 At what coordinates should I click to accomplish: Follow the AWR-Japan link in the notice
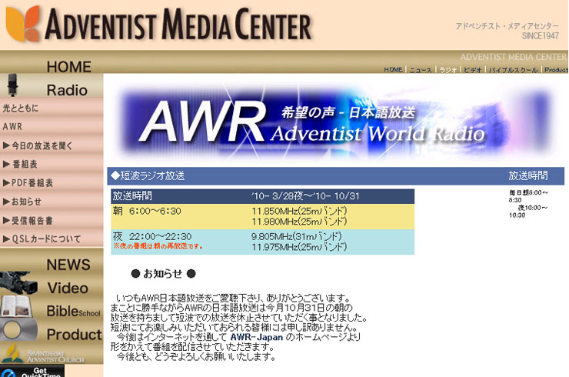(257, 337)
